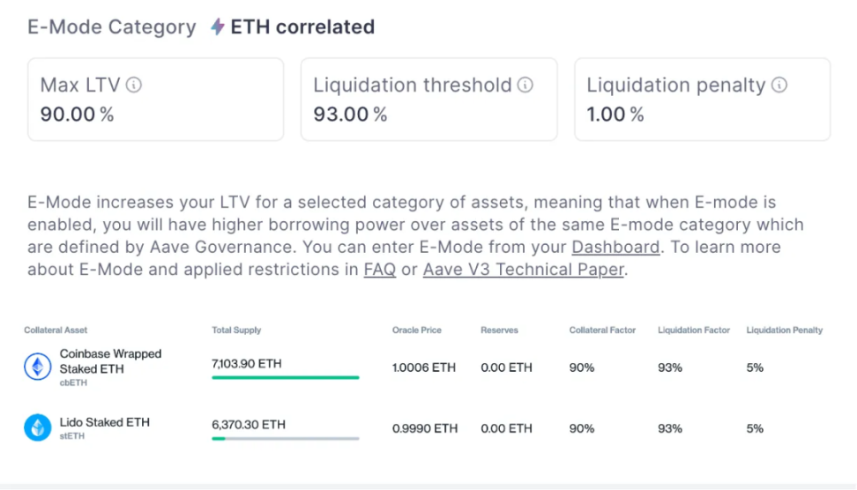
Task: Click the 1.0006 ETH oracle price value
Action: [423, 367]
